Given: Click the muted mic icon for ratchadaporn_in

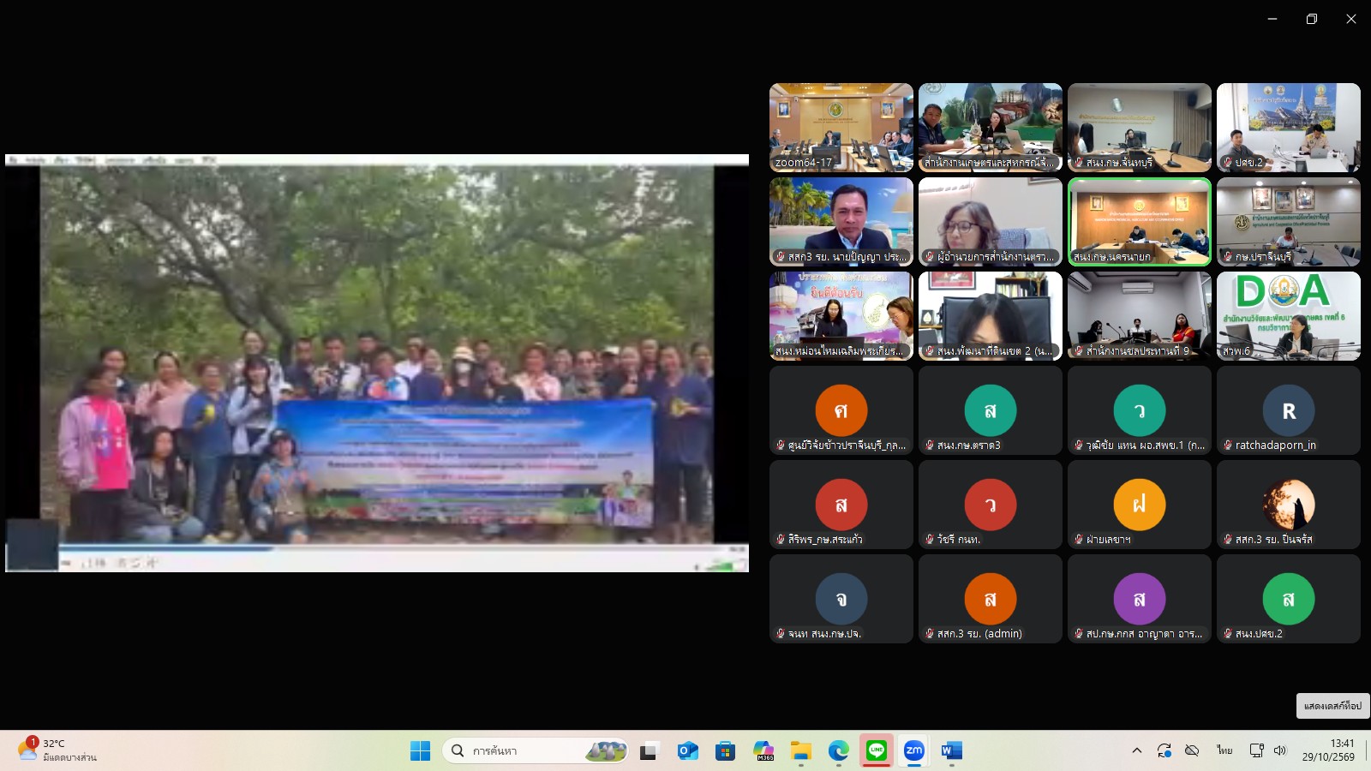Looking at the screenshot, I should click(x=1228, y=445).
